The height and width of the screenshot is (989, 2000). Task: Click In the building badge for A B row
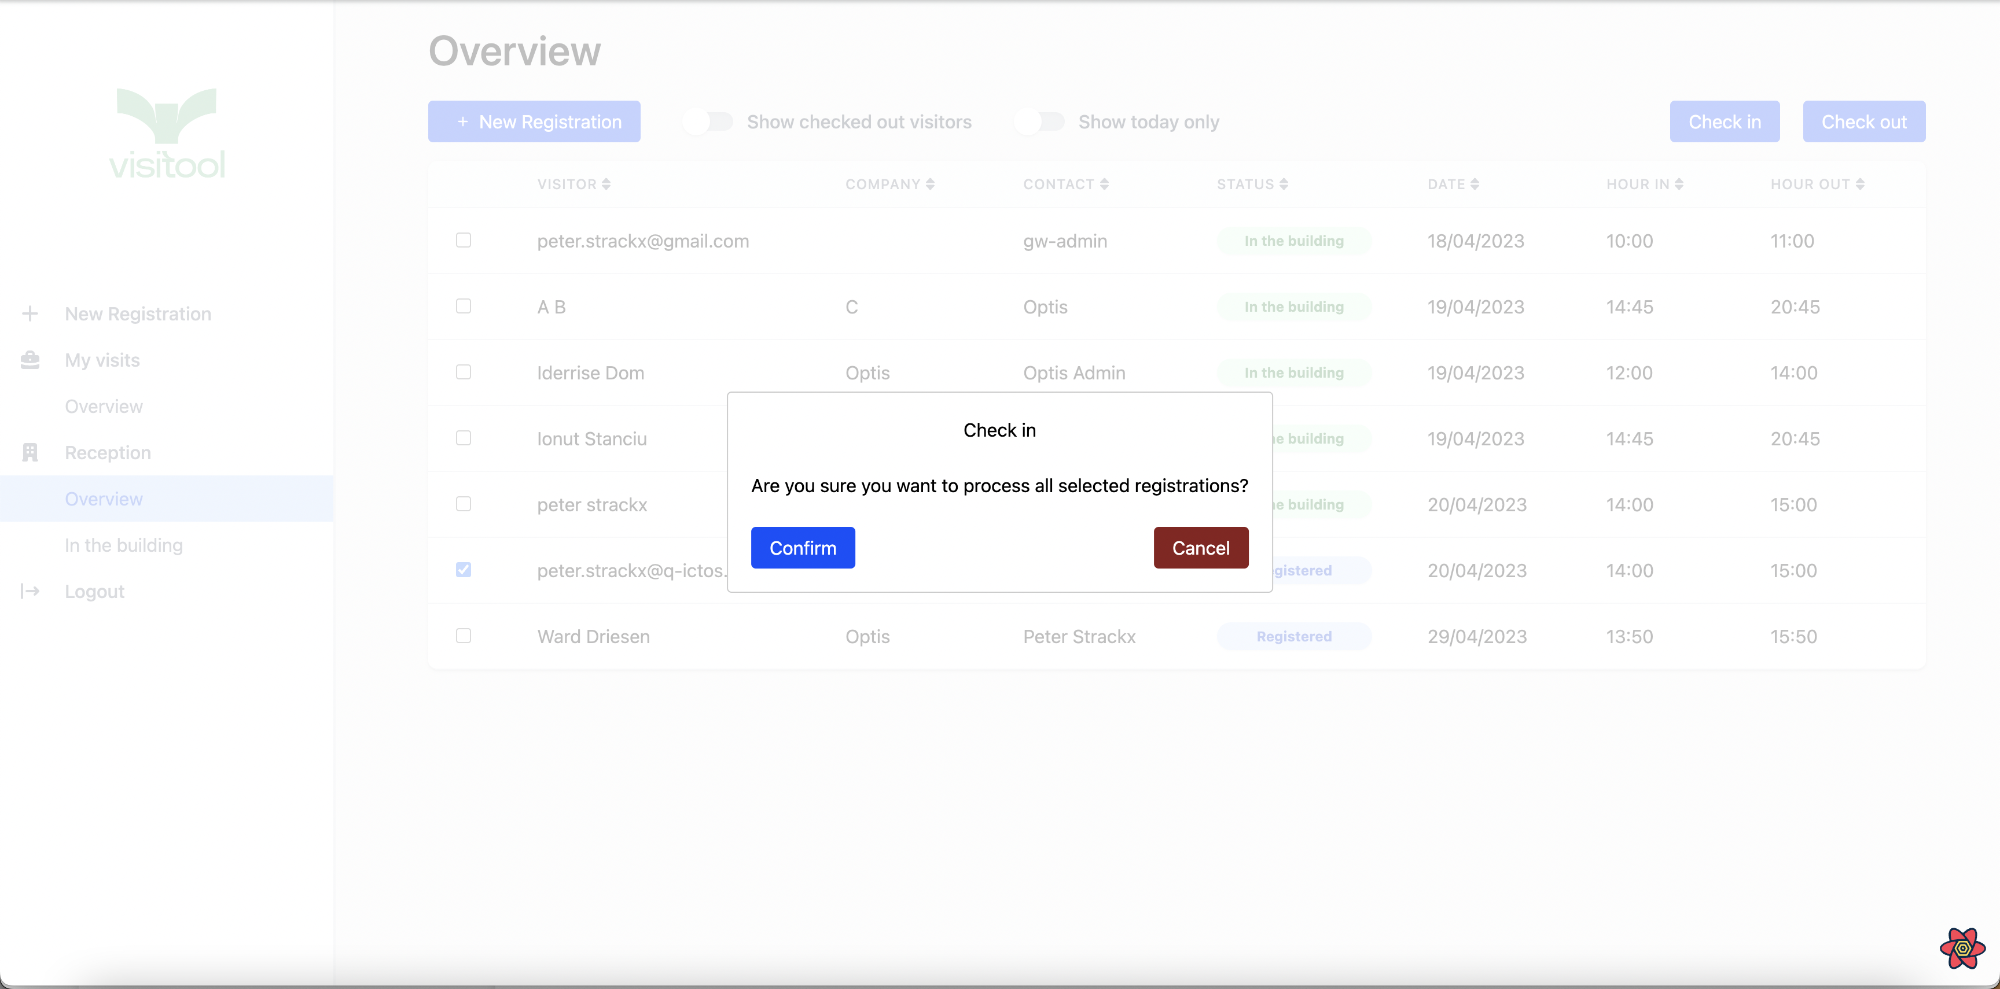coord(1293,307)
